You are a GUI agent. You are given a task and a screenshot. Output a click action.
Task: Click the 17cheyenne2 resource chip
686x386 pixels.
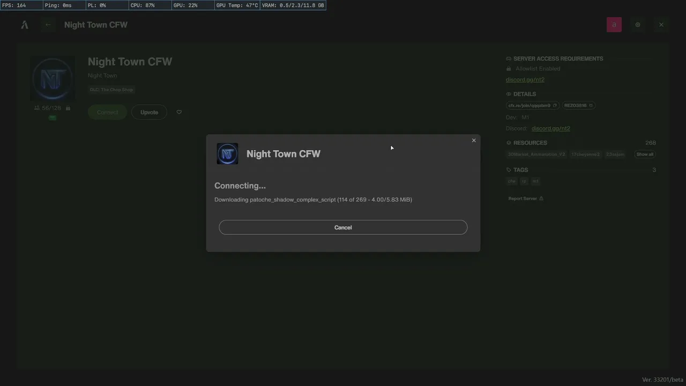click(585, 154)
